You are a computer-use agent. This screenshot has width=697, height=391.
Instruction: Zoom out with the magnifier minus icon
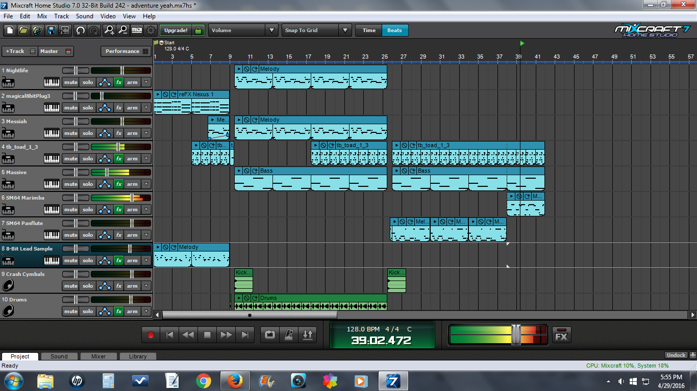[123, 31]
